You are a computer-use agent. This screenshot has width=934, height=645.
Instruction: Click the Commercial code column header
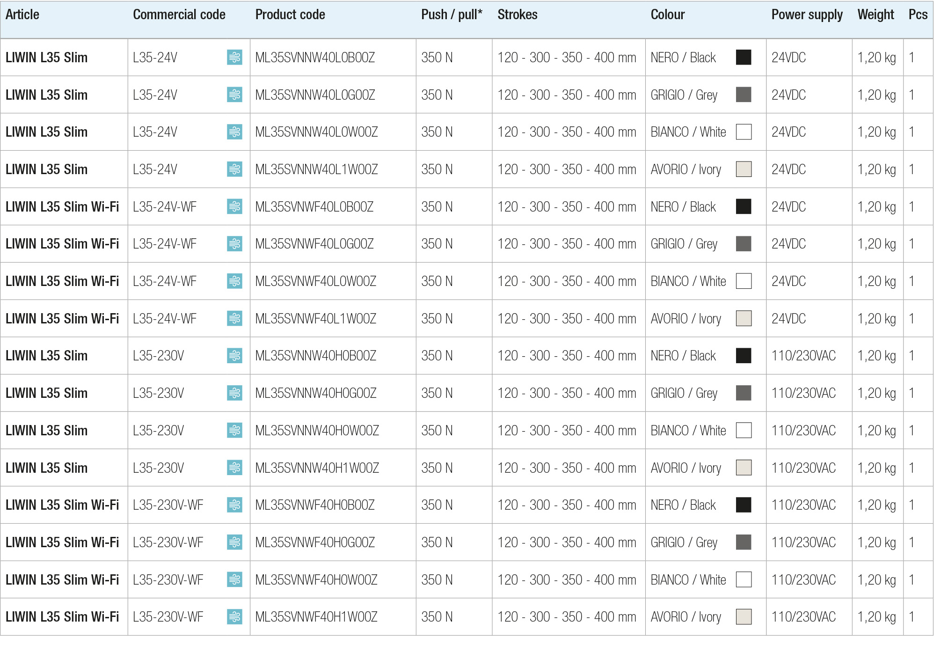[179, 15]
